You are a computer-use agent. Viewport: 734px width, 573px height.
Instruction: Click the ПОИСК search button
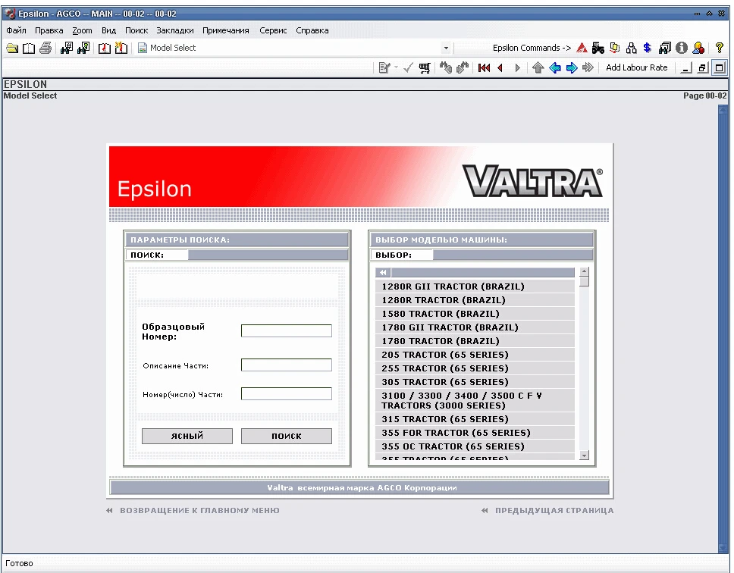tap(287, 436)
